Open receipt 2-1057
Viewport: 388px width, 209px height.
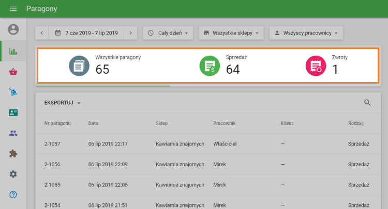[x=52, y=144]
